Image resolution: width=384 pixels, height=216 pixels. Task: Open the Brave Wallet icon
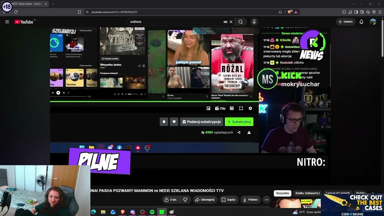click(362, 12)
